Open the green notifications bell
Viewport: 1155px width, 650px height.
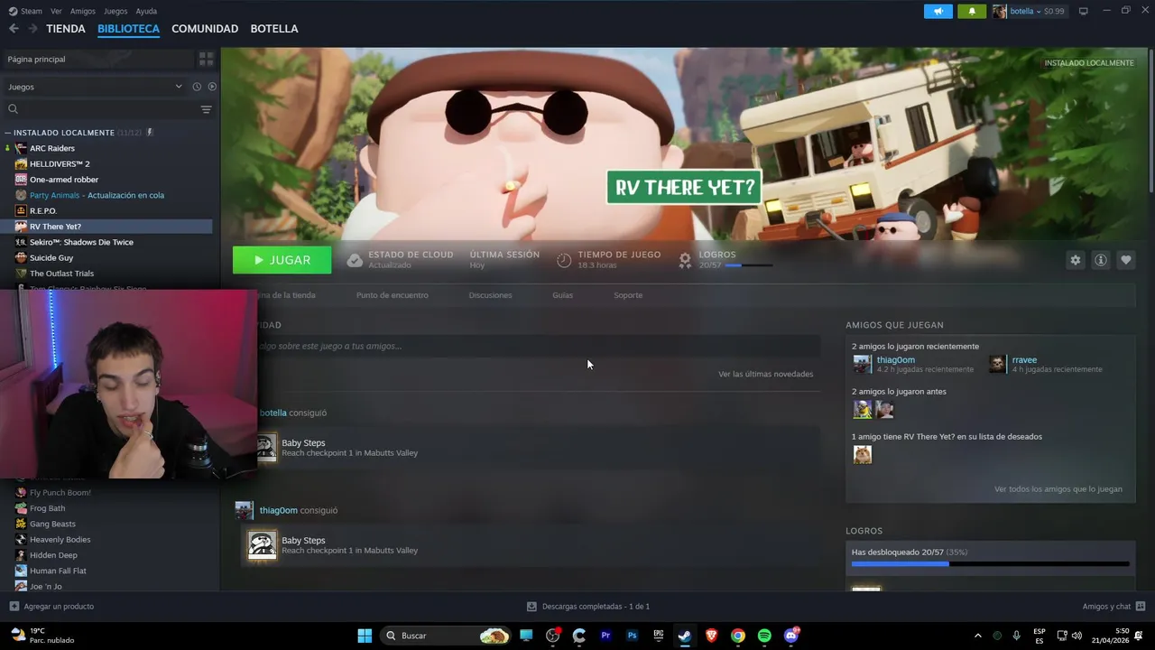[x=972, y=11]
